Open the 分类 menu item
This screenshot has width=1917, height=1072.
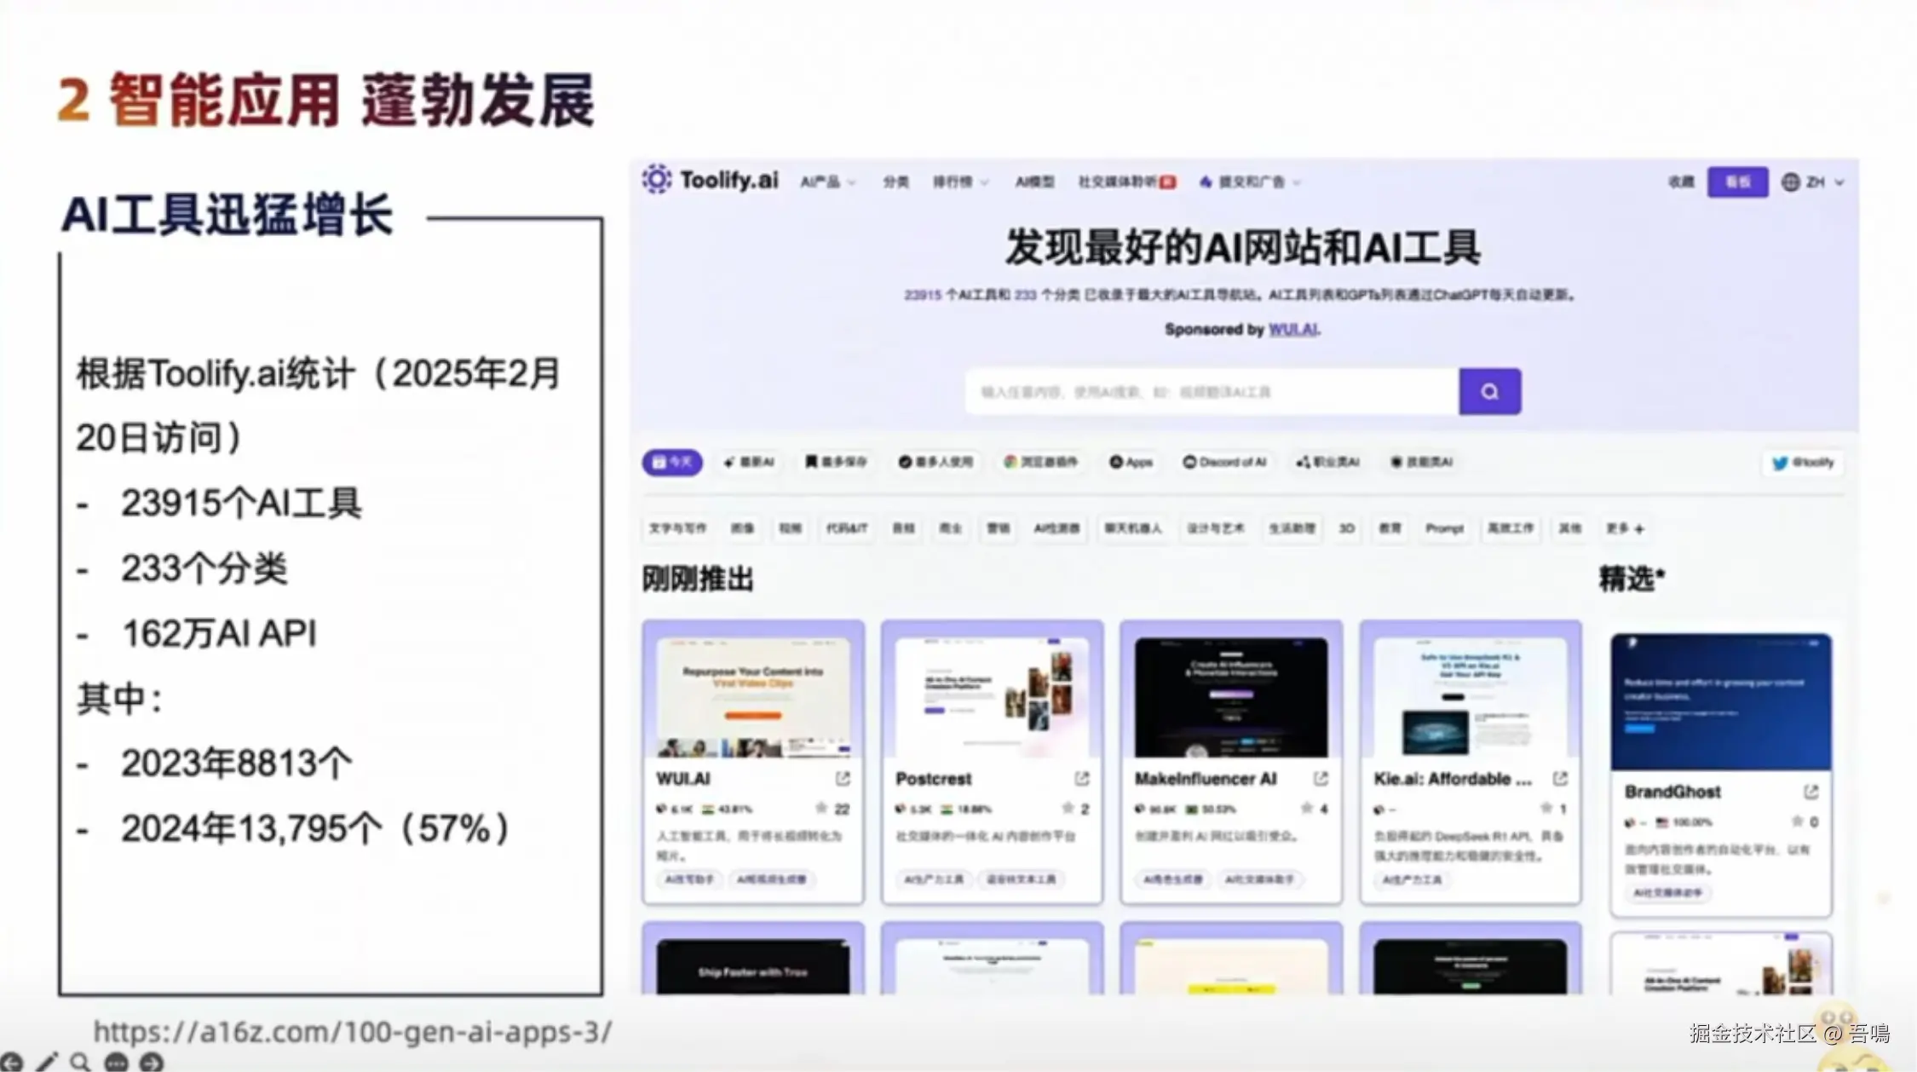click(x=895, y=182)
